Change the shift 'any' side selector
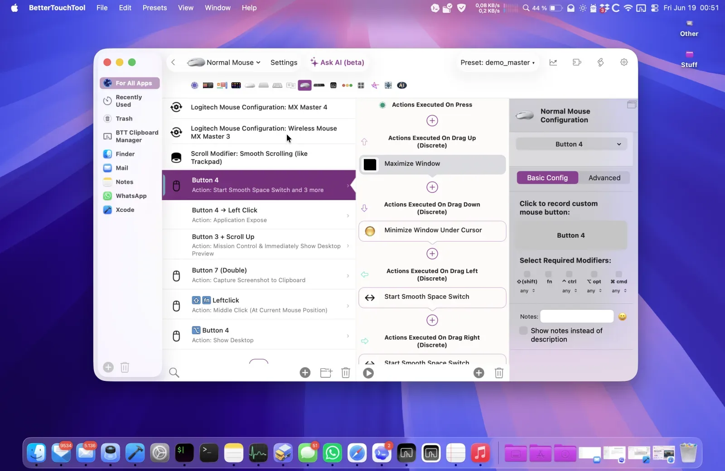Viewport: 725px width, 471px height. click(528, 291)
